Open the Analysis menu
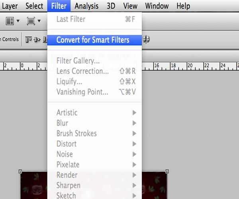 pos(86,6)
